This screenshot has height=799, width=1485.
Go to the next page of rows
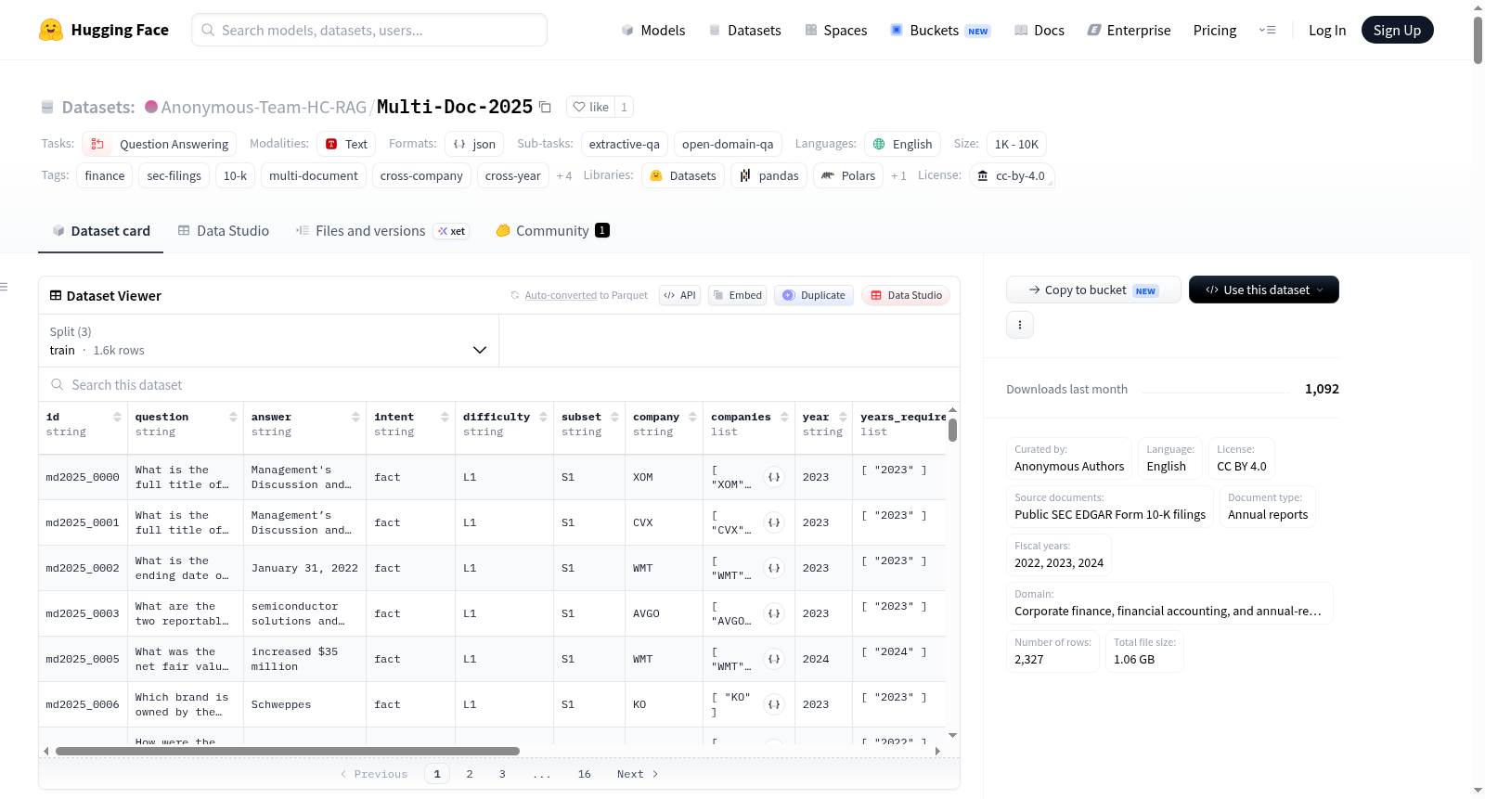(638, 774)
